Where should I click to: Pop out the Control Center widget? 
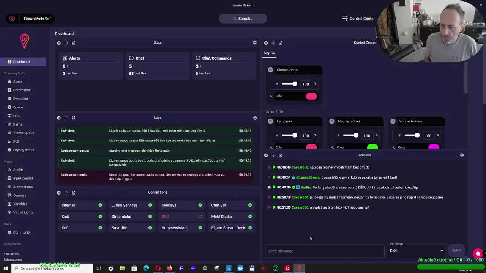click(281, 43)
